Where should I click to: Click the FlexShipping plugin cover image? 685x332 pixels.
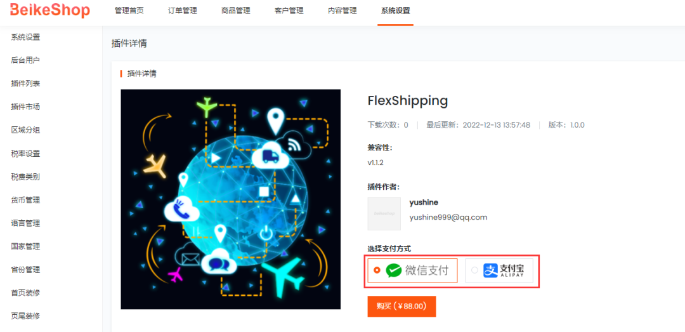[231, 199]
